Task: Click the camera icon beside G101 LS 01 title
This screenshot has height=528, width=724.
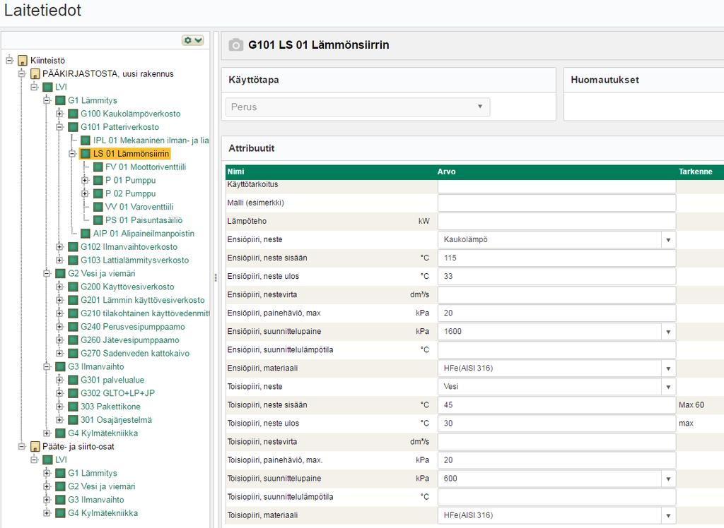Action: pyautogui.click(x=236, y=44)
